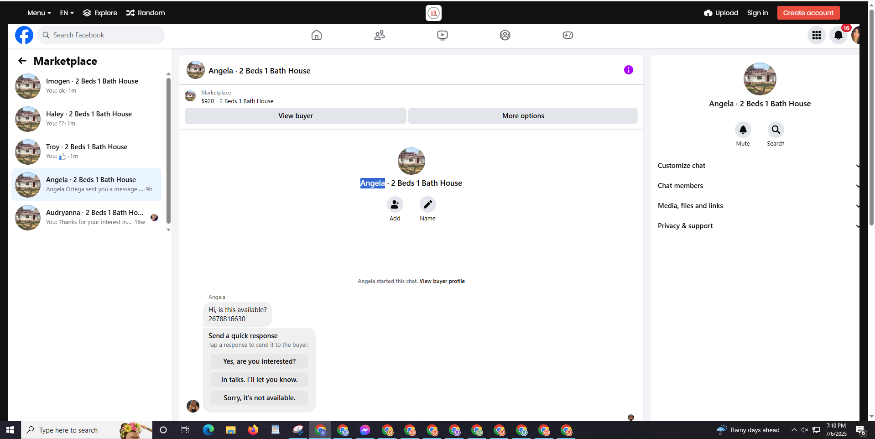Mute this chat with the bell icon
875x439 pixels.
(x=743, y=130)
